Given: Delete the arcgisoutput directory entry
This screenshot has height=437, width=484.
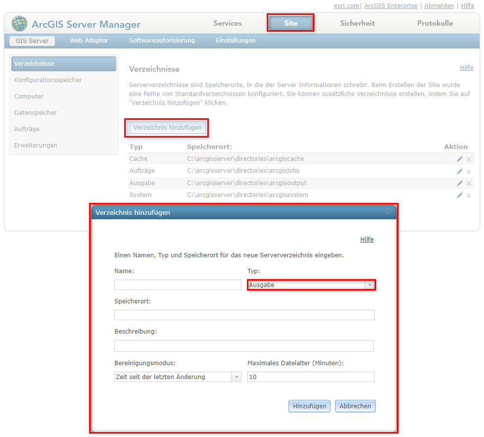Looking at the screenshot, I should (x=469, y=184).
